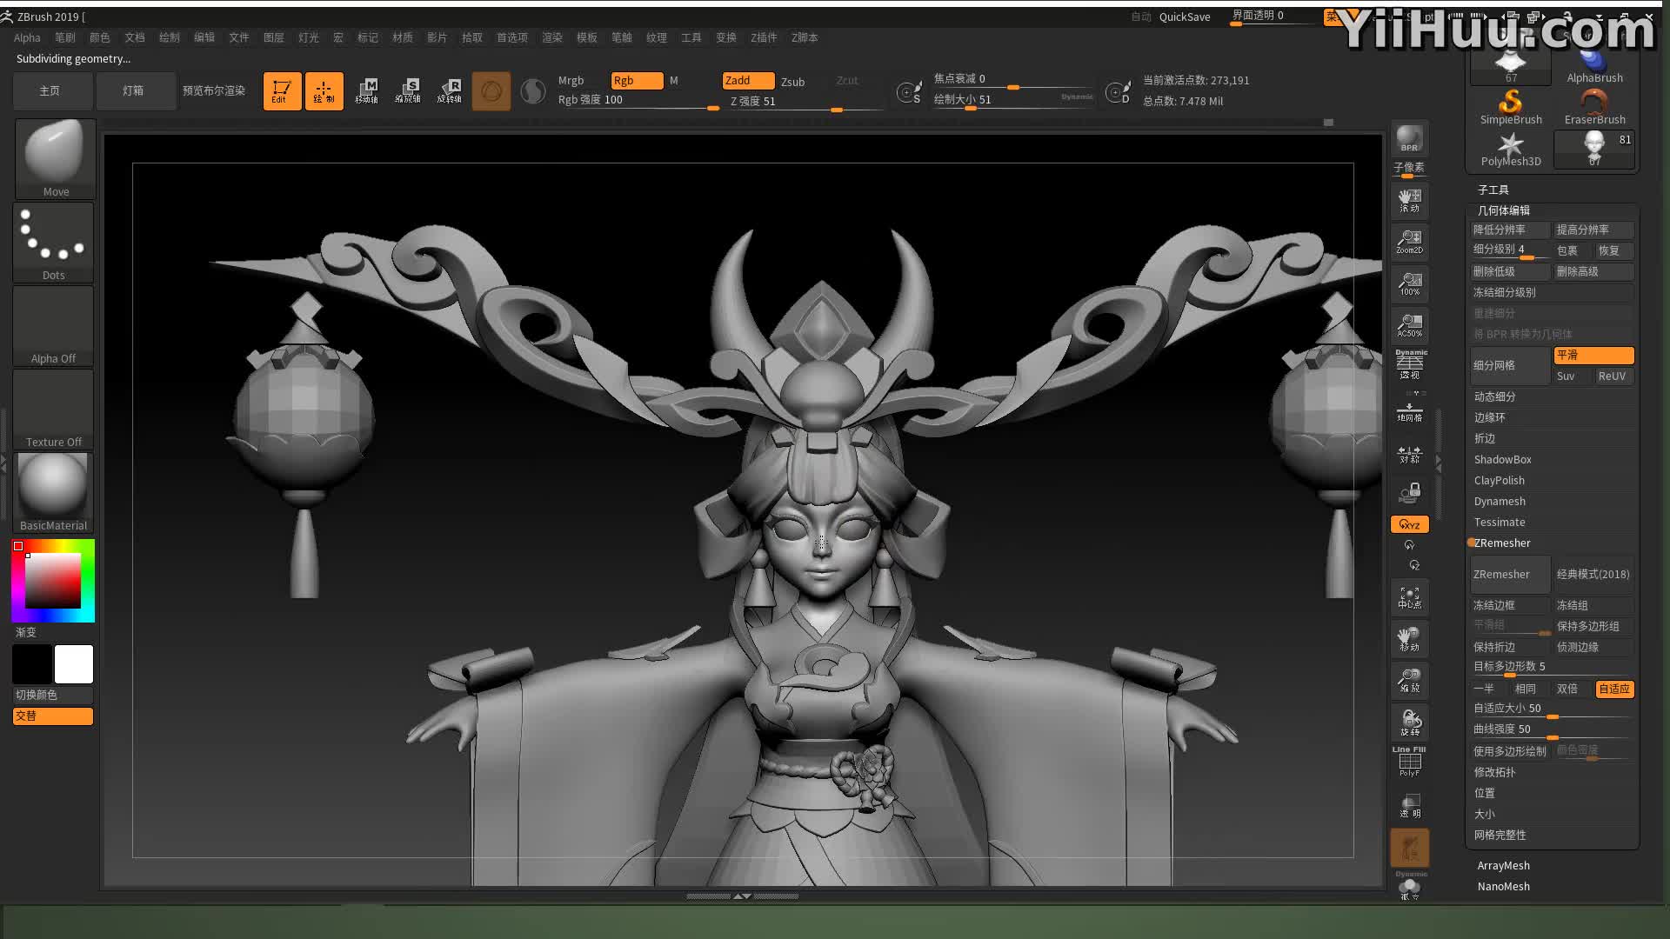Image resolution: width=1670 pixels, height=939 pixels.
Task: Collapse the ZRemesher section header
Action: (x=1502, y=543)
